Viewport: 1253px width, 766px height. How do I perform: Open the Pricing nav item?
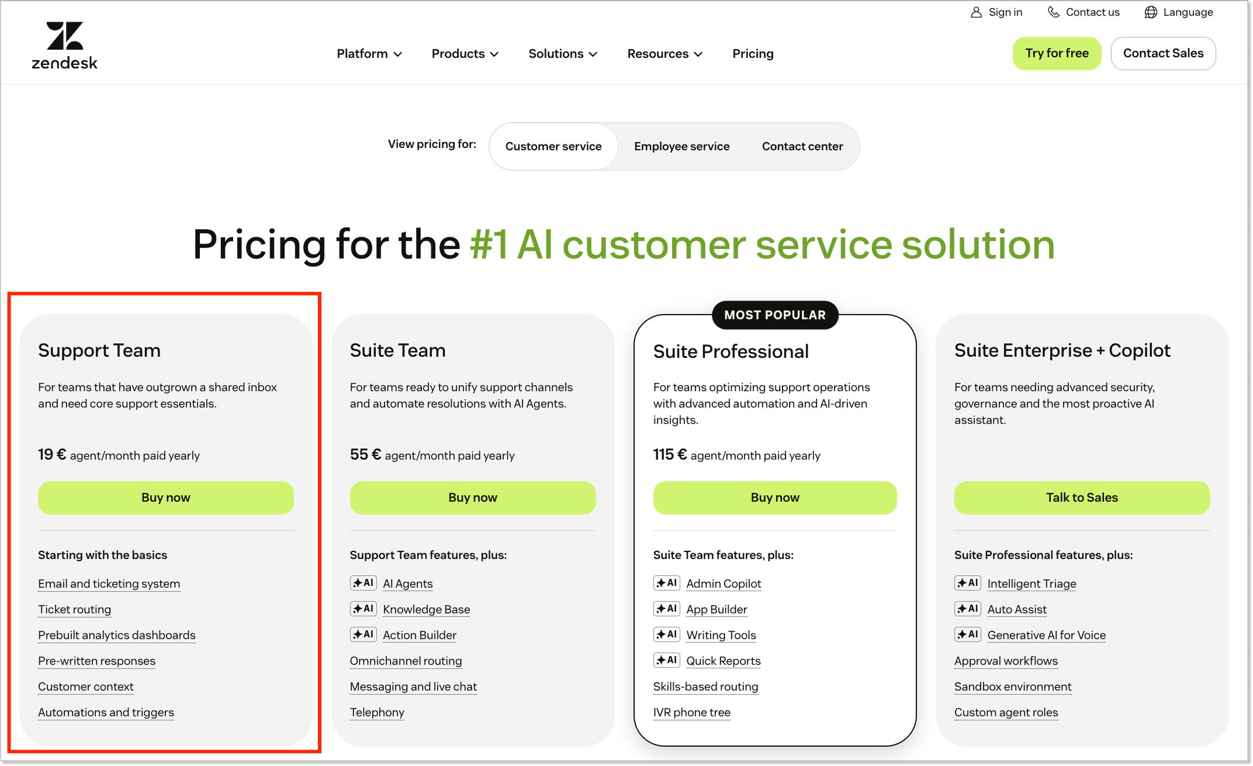753,54
